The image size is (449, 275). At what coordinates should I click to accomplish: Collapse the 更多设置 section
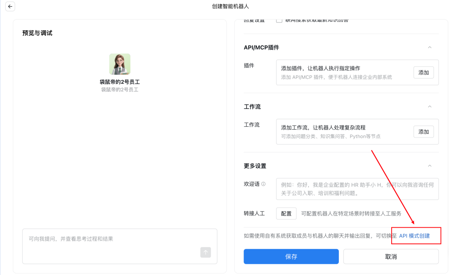pos(430,165)
